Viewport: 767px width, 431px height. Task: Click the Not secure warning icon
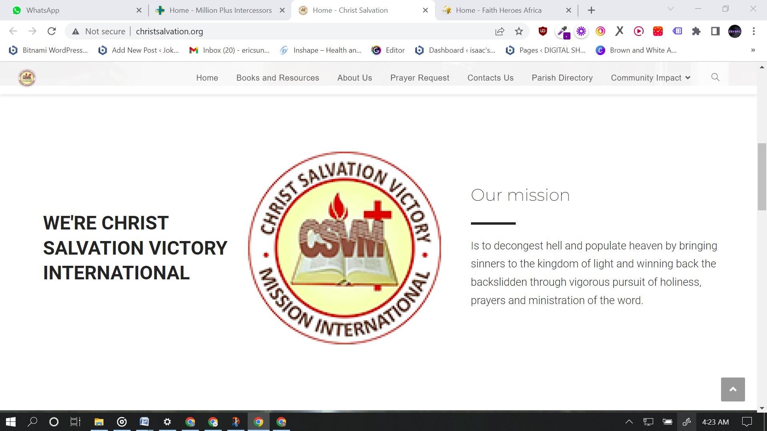tap(76, 32)
